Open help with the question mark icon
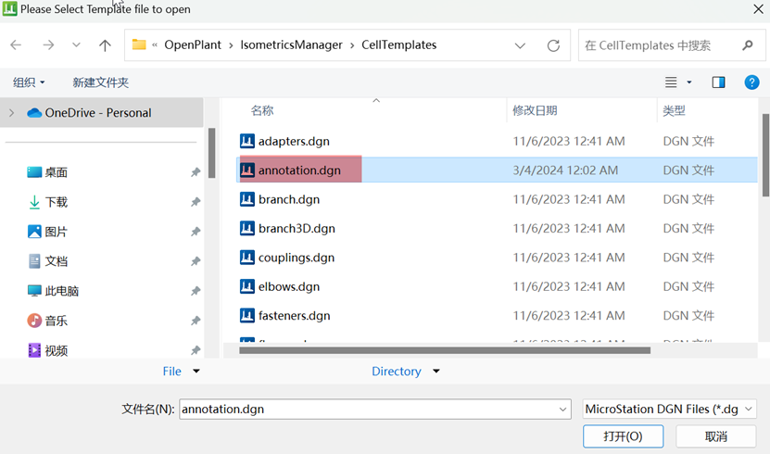Image resolution: width=770 pixels, height=454 pixels. [751, 82]
